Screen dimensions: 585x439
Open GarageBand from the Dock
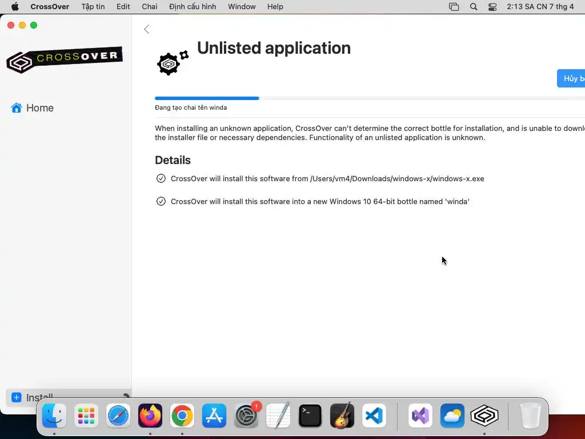click(x=342, y=416)
